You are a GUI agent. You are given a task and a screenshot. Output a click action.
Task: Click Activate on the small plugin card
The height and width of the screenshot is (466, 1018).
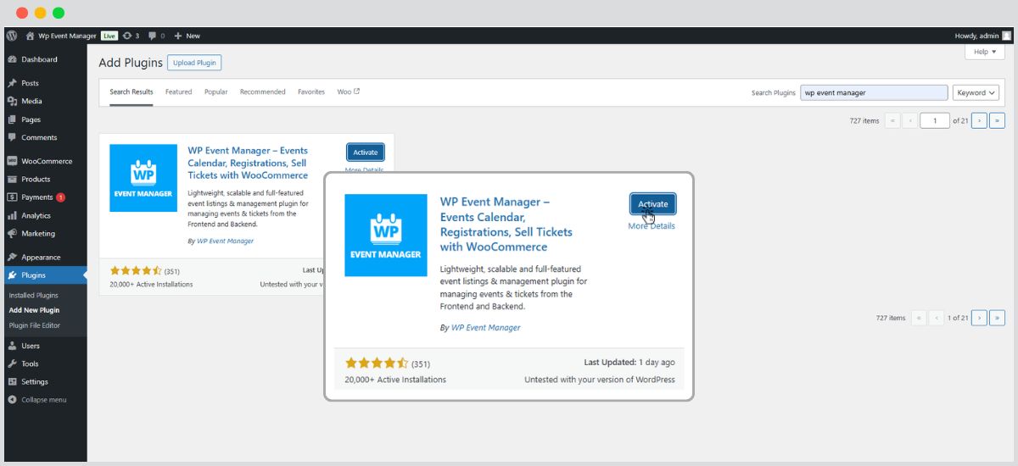(x=366, y=153)
